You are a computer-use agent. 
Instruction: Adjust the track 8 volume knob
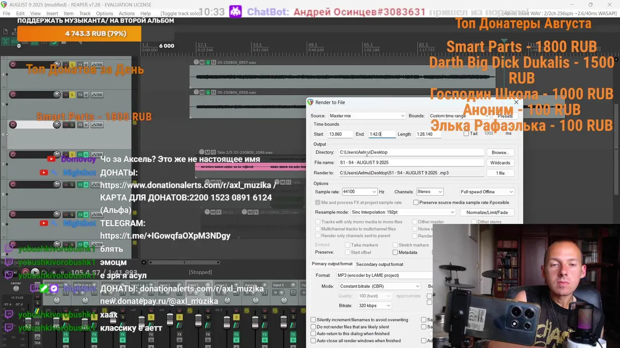[57, 185]
